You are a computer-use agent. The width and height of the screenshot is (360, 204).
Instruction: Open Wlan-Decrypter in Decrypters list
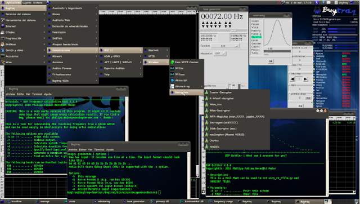[236, 110]
